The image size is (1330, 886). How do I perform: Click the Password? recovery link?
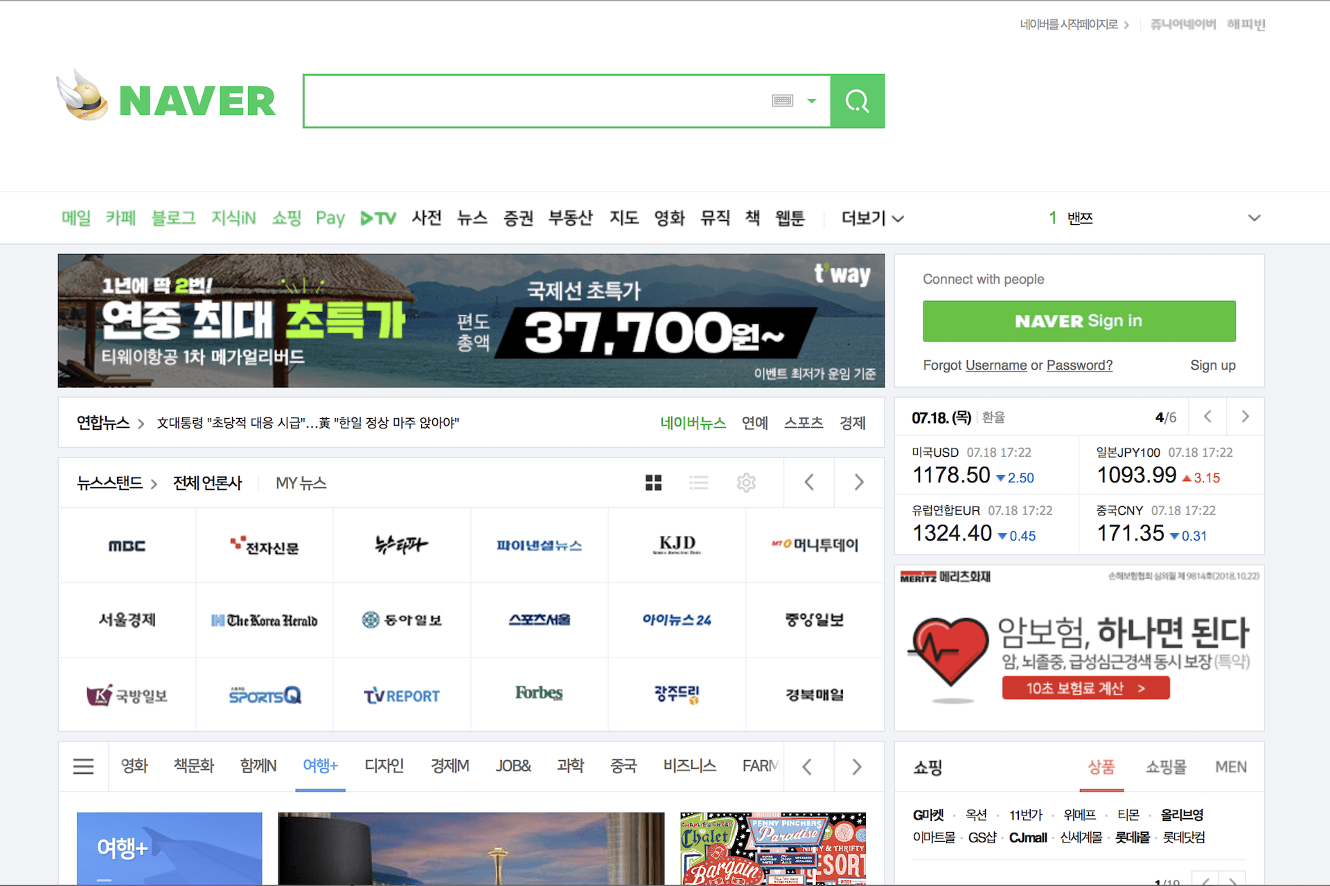1079,365
